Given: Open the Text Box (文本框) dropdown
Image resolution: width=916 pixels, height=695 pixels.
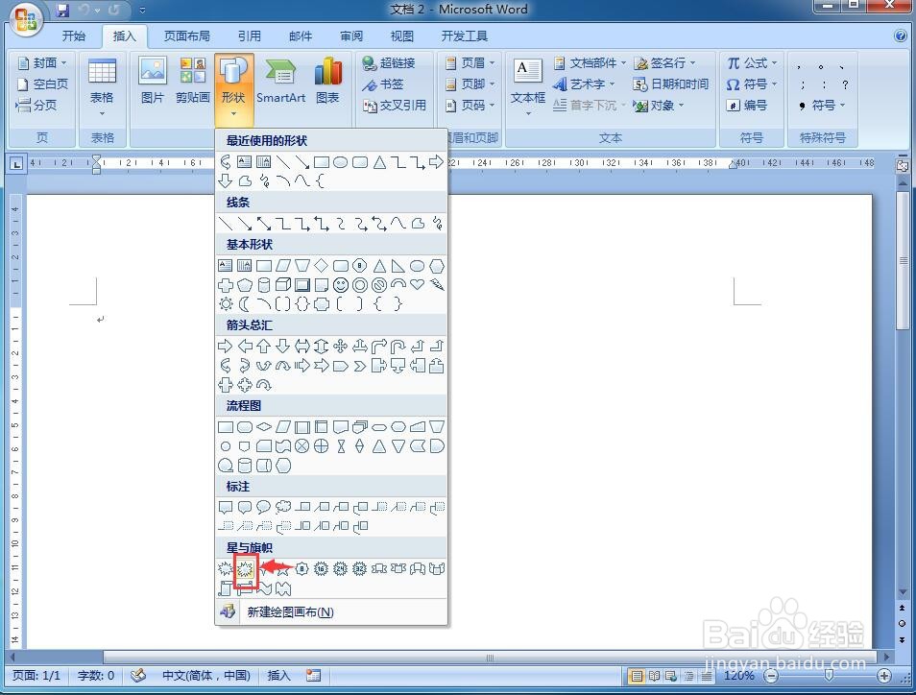Looking at the screenshot, I should pos(528,86).
